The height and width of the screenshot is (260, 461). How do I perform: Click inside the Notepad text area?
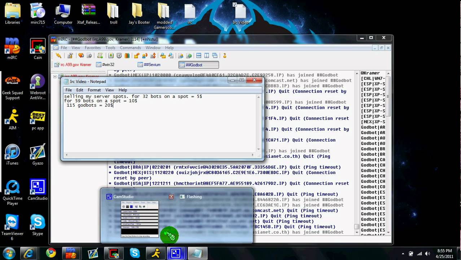(x=160, y=123)
